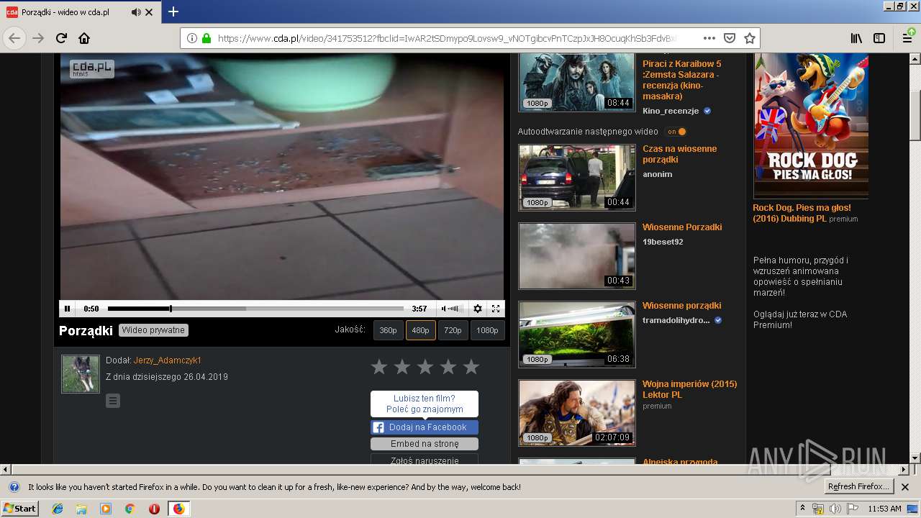Toggle Firefox sidebar view
921x518 pixels.
[879, 38]
